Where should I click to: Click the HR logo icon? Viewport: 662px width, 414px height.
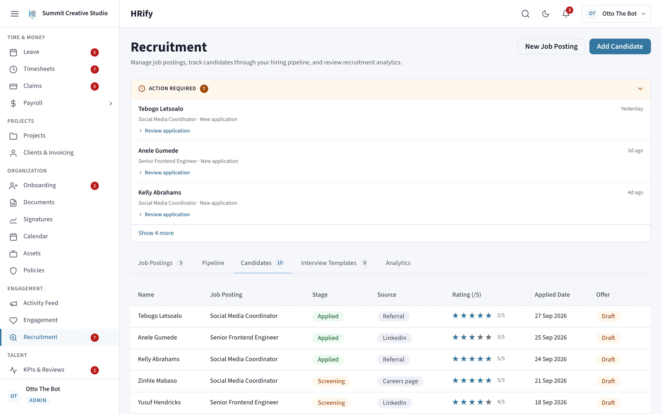pos(32,14)
